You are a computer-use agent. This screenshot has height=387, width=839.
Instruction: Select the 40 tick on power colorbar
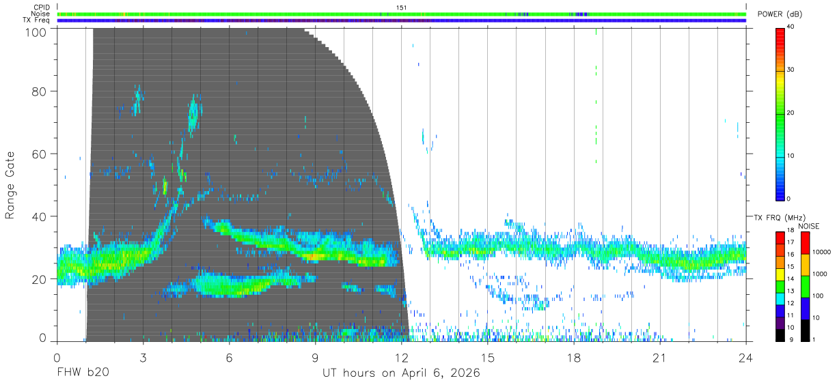click(791, 27)
